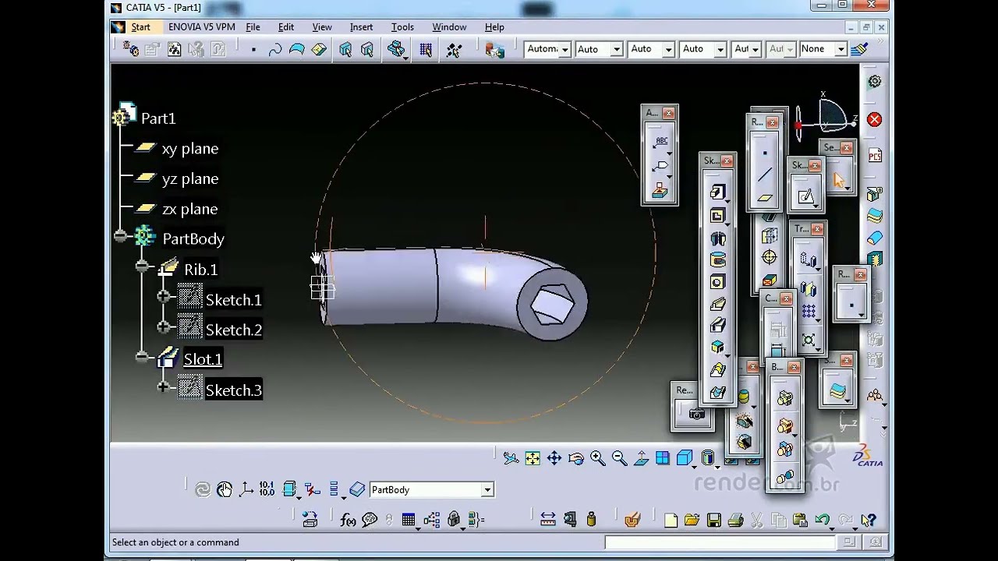998x561 pixels.
Task: Click the Sketch icon in the Sketcher toolbar
Action: 806,196
